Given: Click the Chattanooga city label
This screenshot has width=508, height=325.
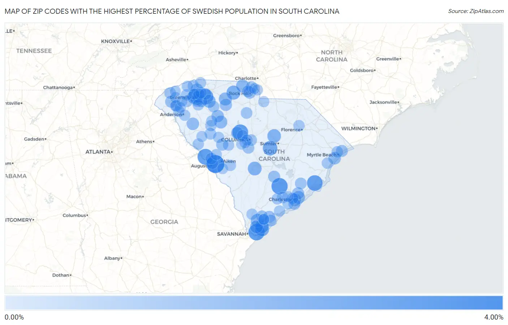Looking at the screenshot, I should (x=59, y=87).
